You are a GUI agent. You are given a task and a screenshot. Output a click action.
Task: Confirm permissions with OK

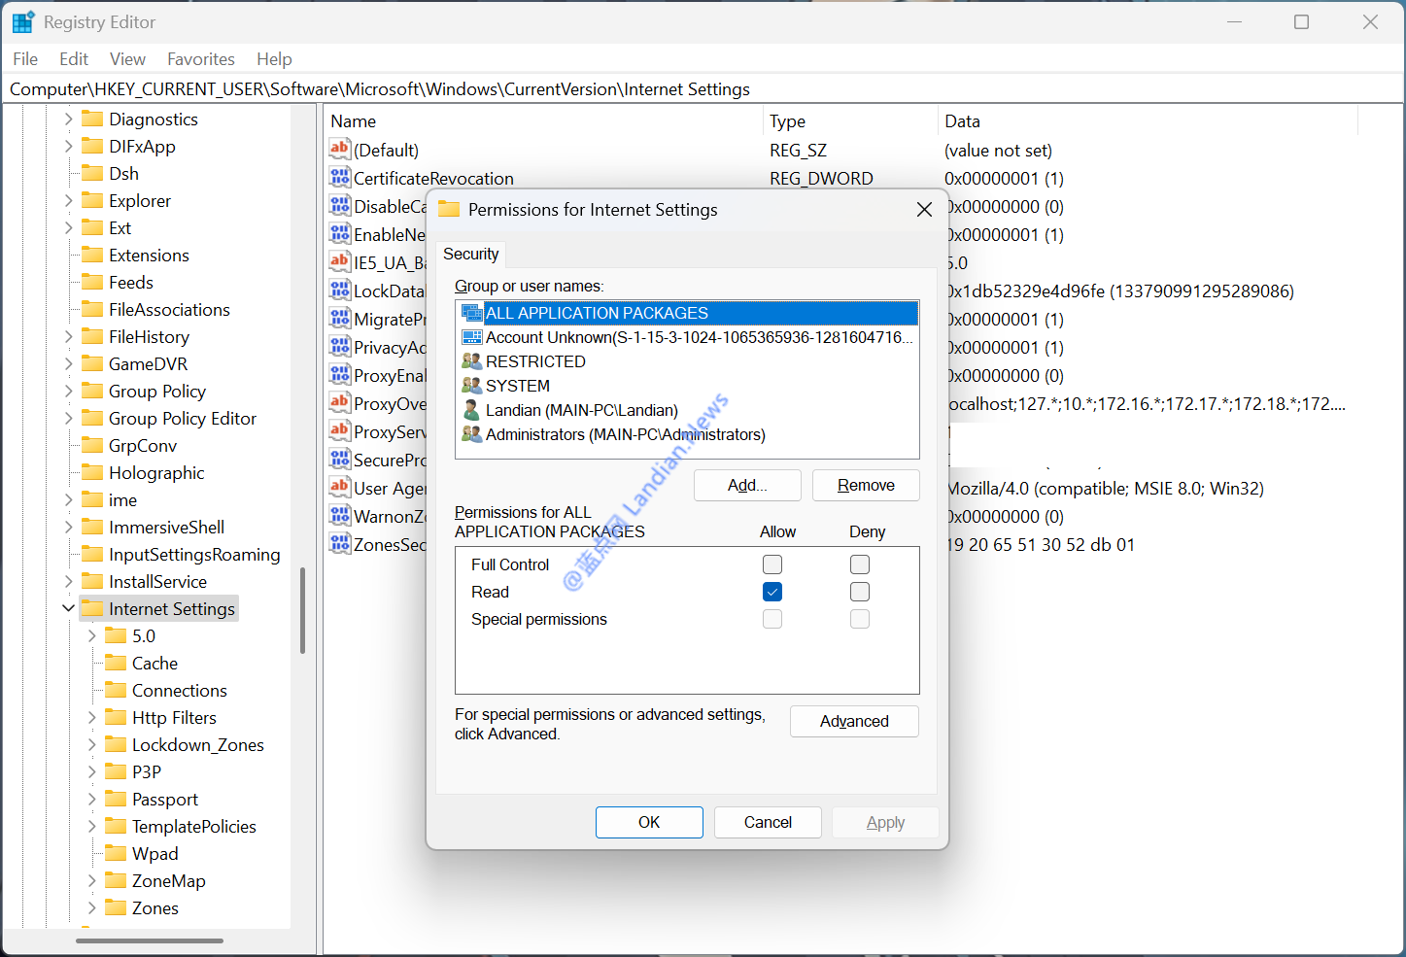649,822
